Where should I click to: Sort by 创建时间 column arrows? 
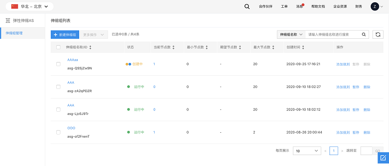tap(303, 47)
